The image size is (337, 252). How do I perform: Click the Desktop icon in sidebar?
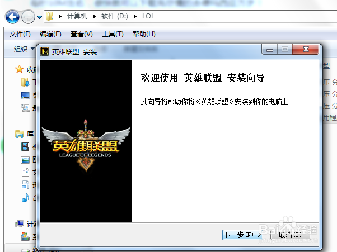25,95
